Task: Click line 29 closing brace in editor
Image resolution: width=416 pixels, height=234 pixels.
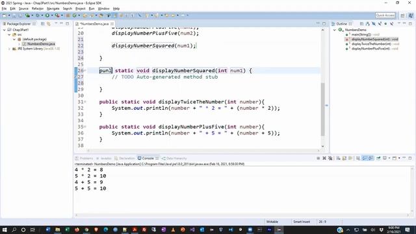Action: [x=101, y=90]
